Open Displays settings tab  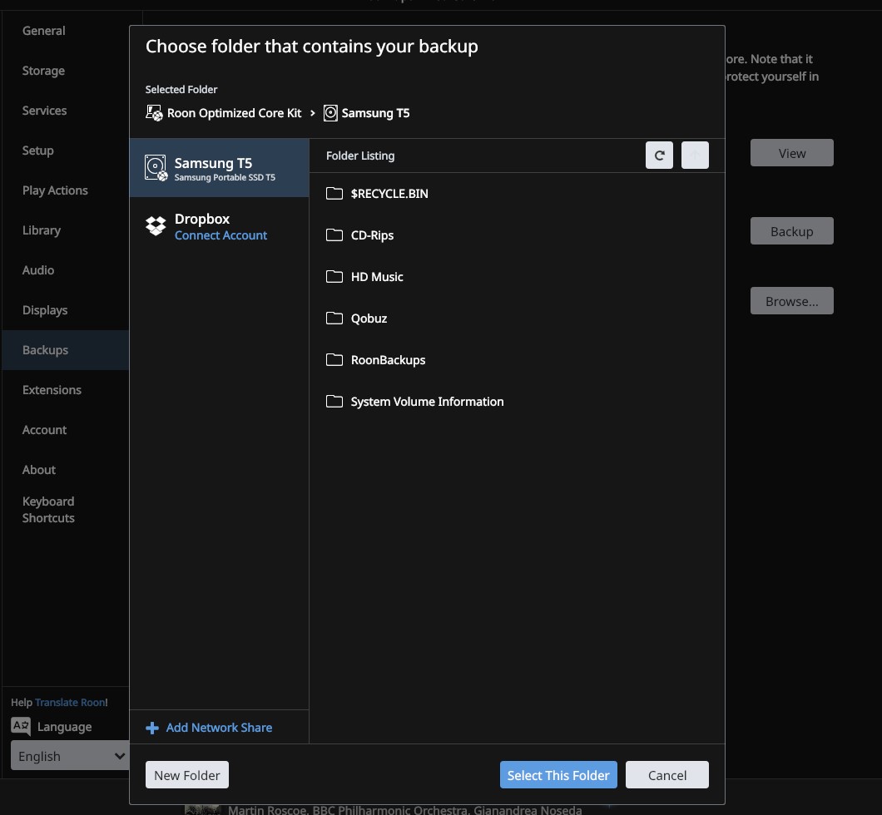(x=45, y=310)
